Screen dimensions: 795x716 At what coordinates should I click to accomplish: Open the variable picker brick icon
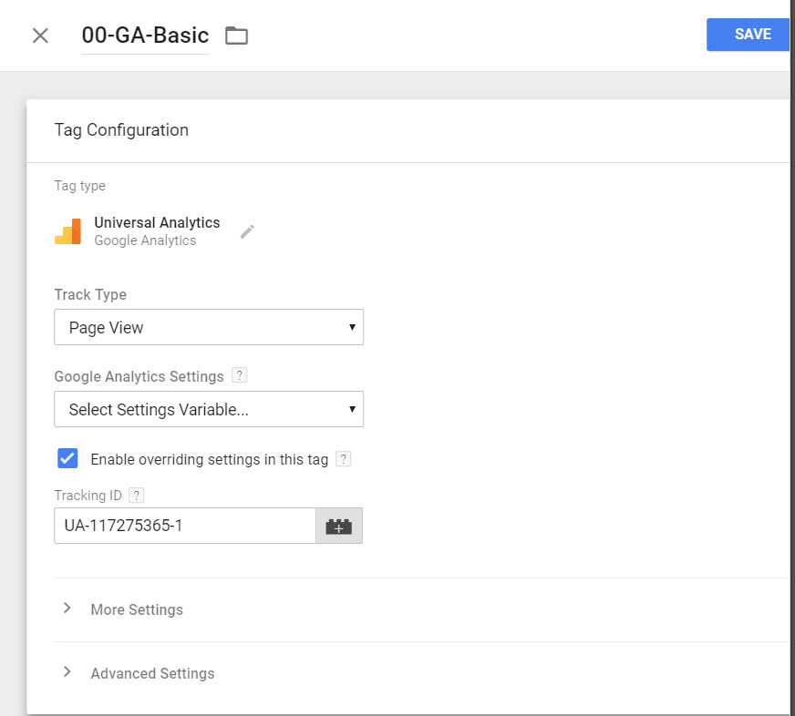(x=339, y=527)
